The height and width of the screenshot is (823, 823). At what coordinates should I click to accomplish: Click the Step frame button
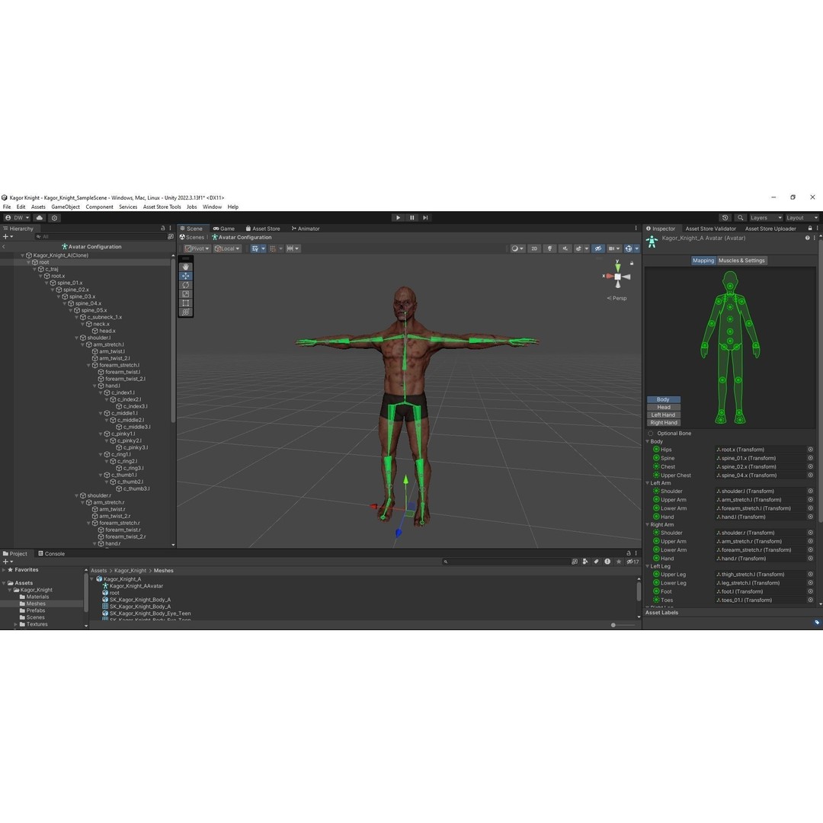pyautogui.click(x=426, y=218)
